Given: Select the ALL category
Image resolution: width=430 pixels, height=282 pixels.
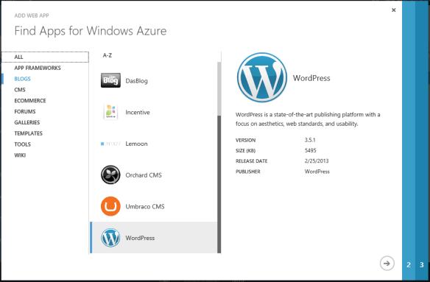Looking at the screenshot, I should (45, 57).
